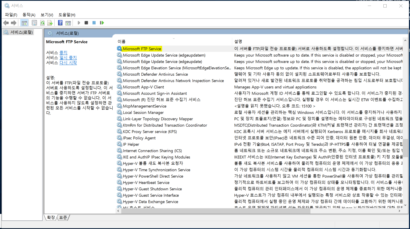410x229 pixels.
Task: Toggle the Show/Hide Console Tree toolbar icon
Action: (x=24, y=23)
